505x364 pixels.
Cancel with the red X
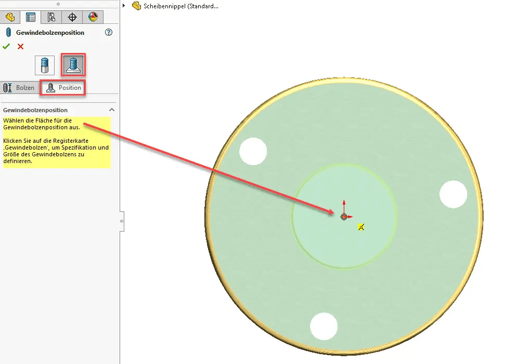21,47
